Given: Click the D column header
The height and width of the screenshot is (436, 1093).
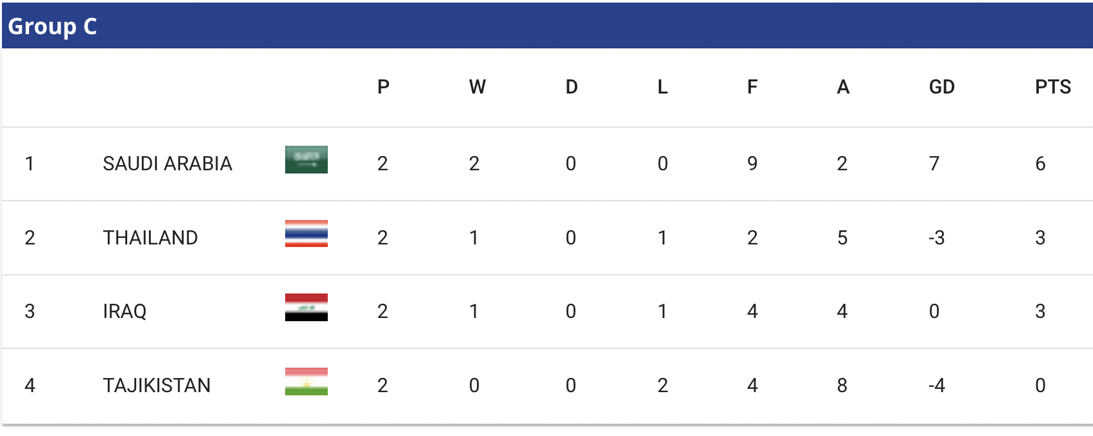Looking at the screenshot, I should coord(572,87).
